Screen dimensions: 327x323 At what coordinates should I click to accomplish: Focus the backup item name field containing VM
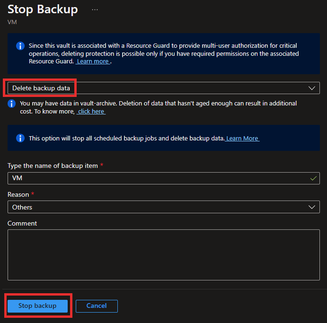tap(164, 178)
